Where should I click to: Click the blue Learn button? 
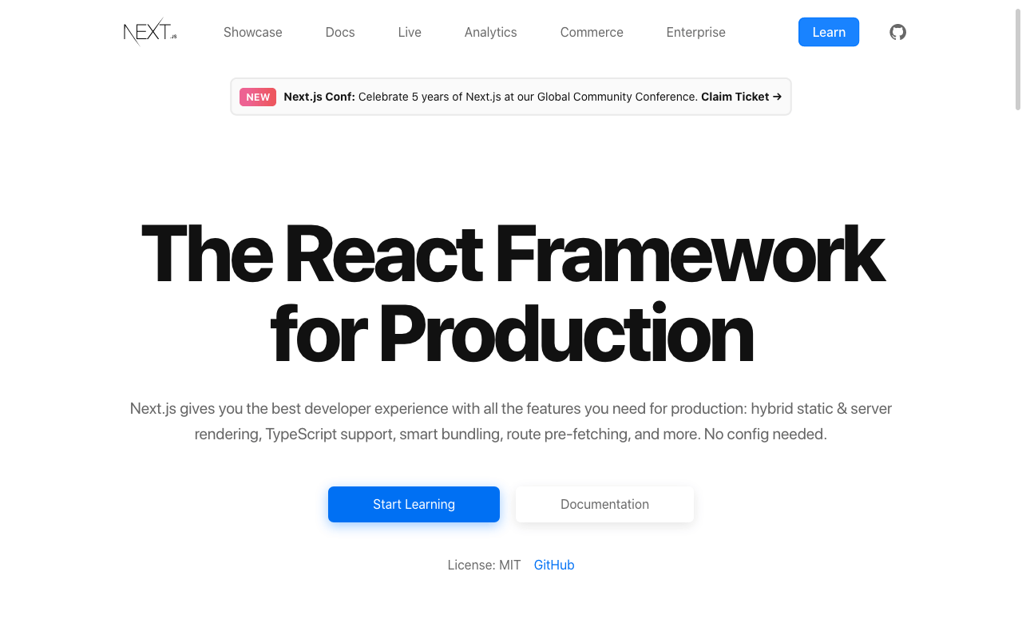click(829, 32)
